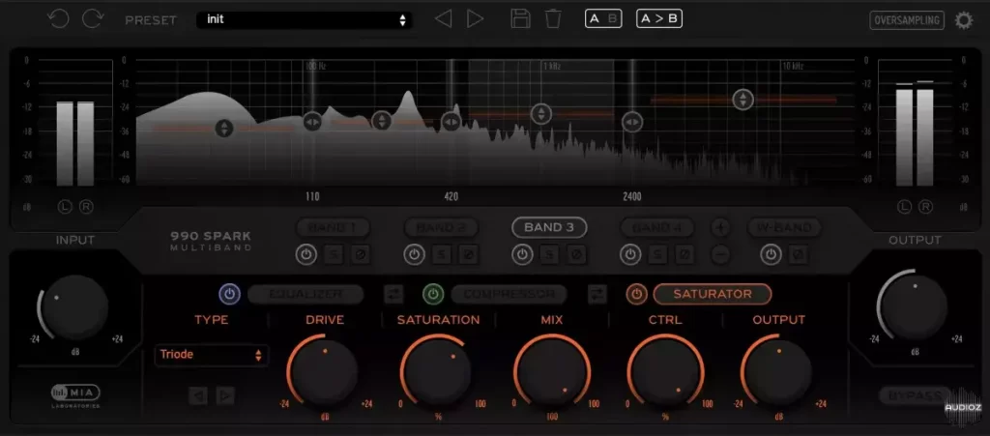The width and height of the screenshot is (990, 436).
Task: Bypass W-Band with slashed-circle icon
Action: (x=799, y=255)
